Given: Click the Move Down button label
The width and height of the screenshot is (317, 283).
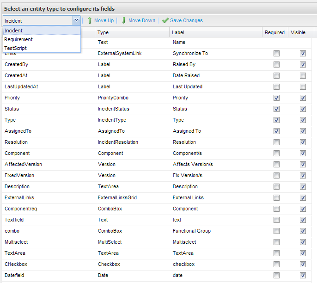Looking at the screenshot, I should point(141,20).
